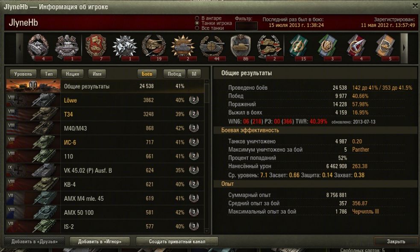Click the medal badge showing count 86
Viewport: 420px width, 252px height.
241,47
